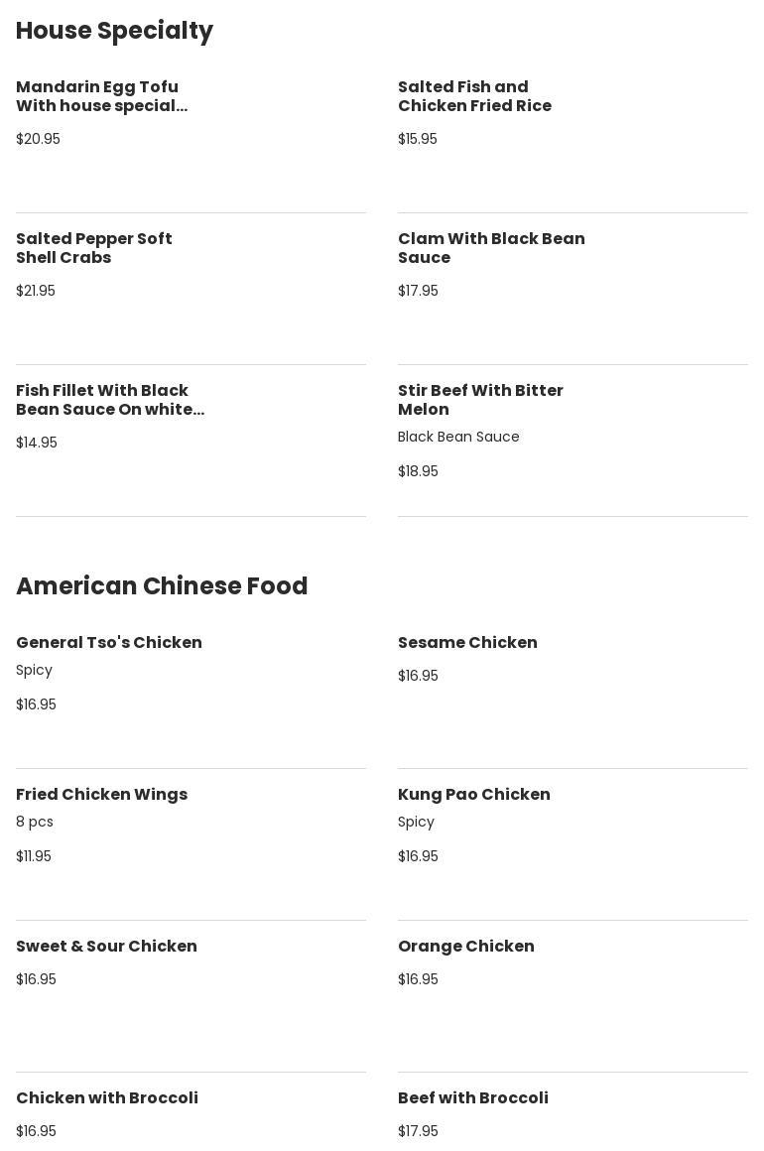764x1151 pixels.
Task: Open Chicken with Broccoli item
Action: tap(107, 1098)
